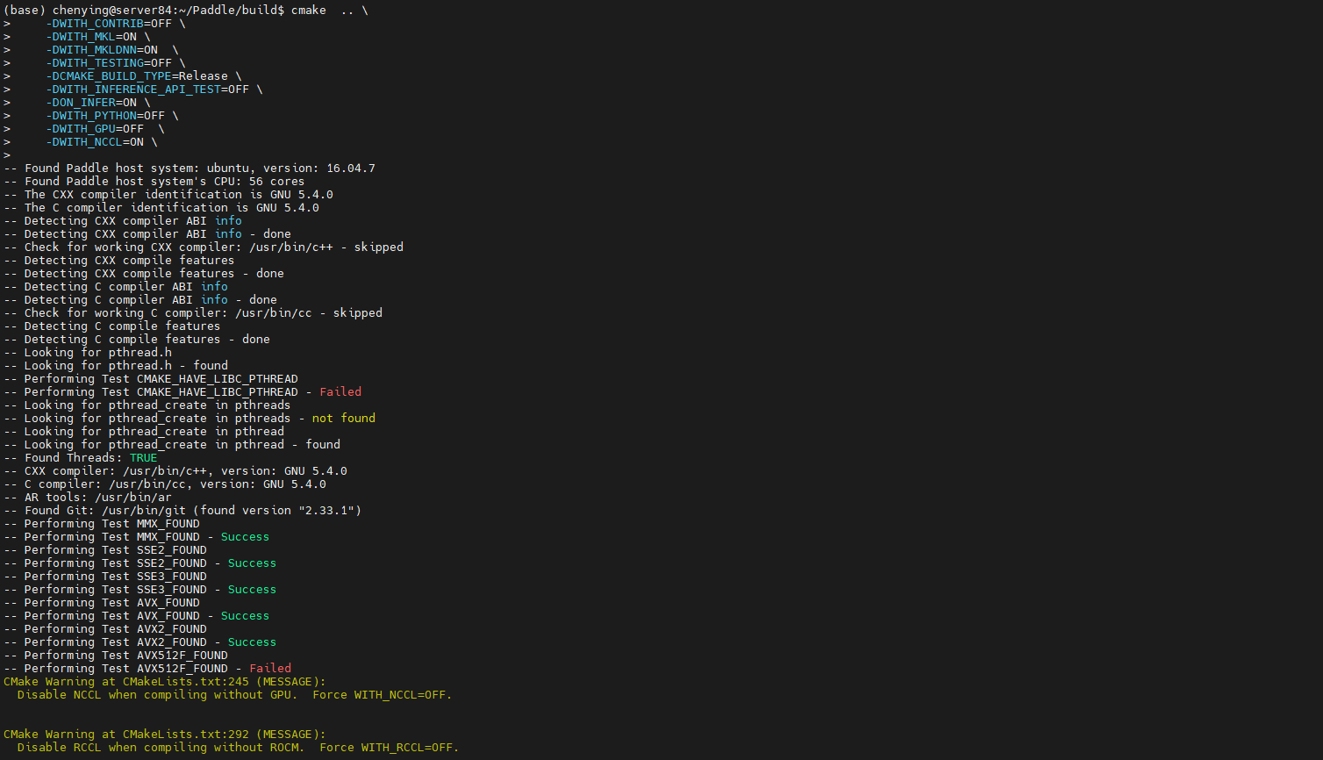Click 'Looking for pthread.h - found' line
The width and height of the screenshot is (1323, 760).
pos(116,366)
